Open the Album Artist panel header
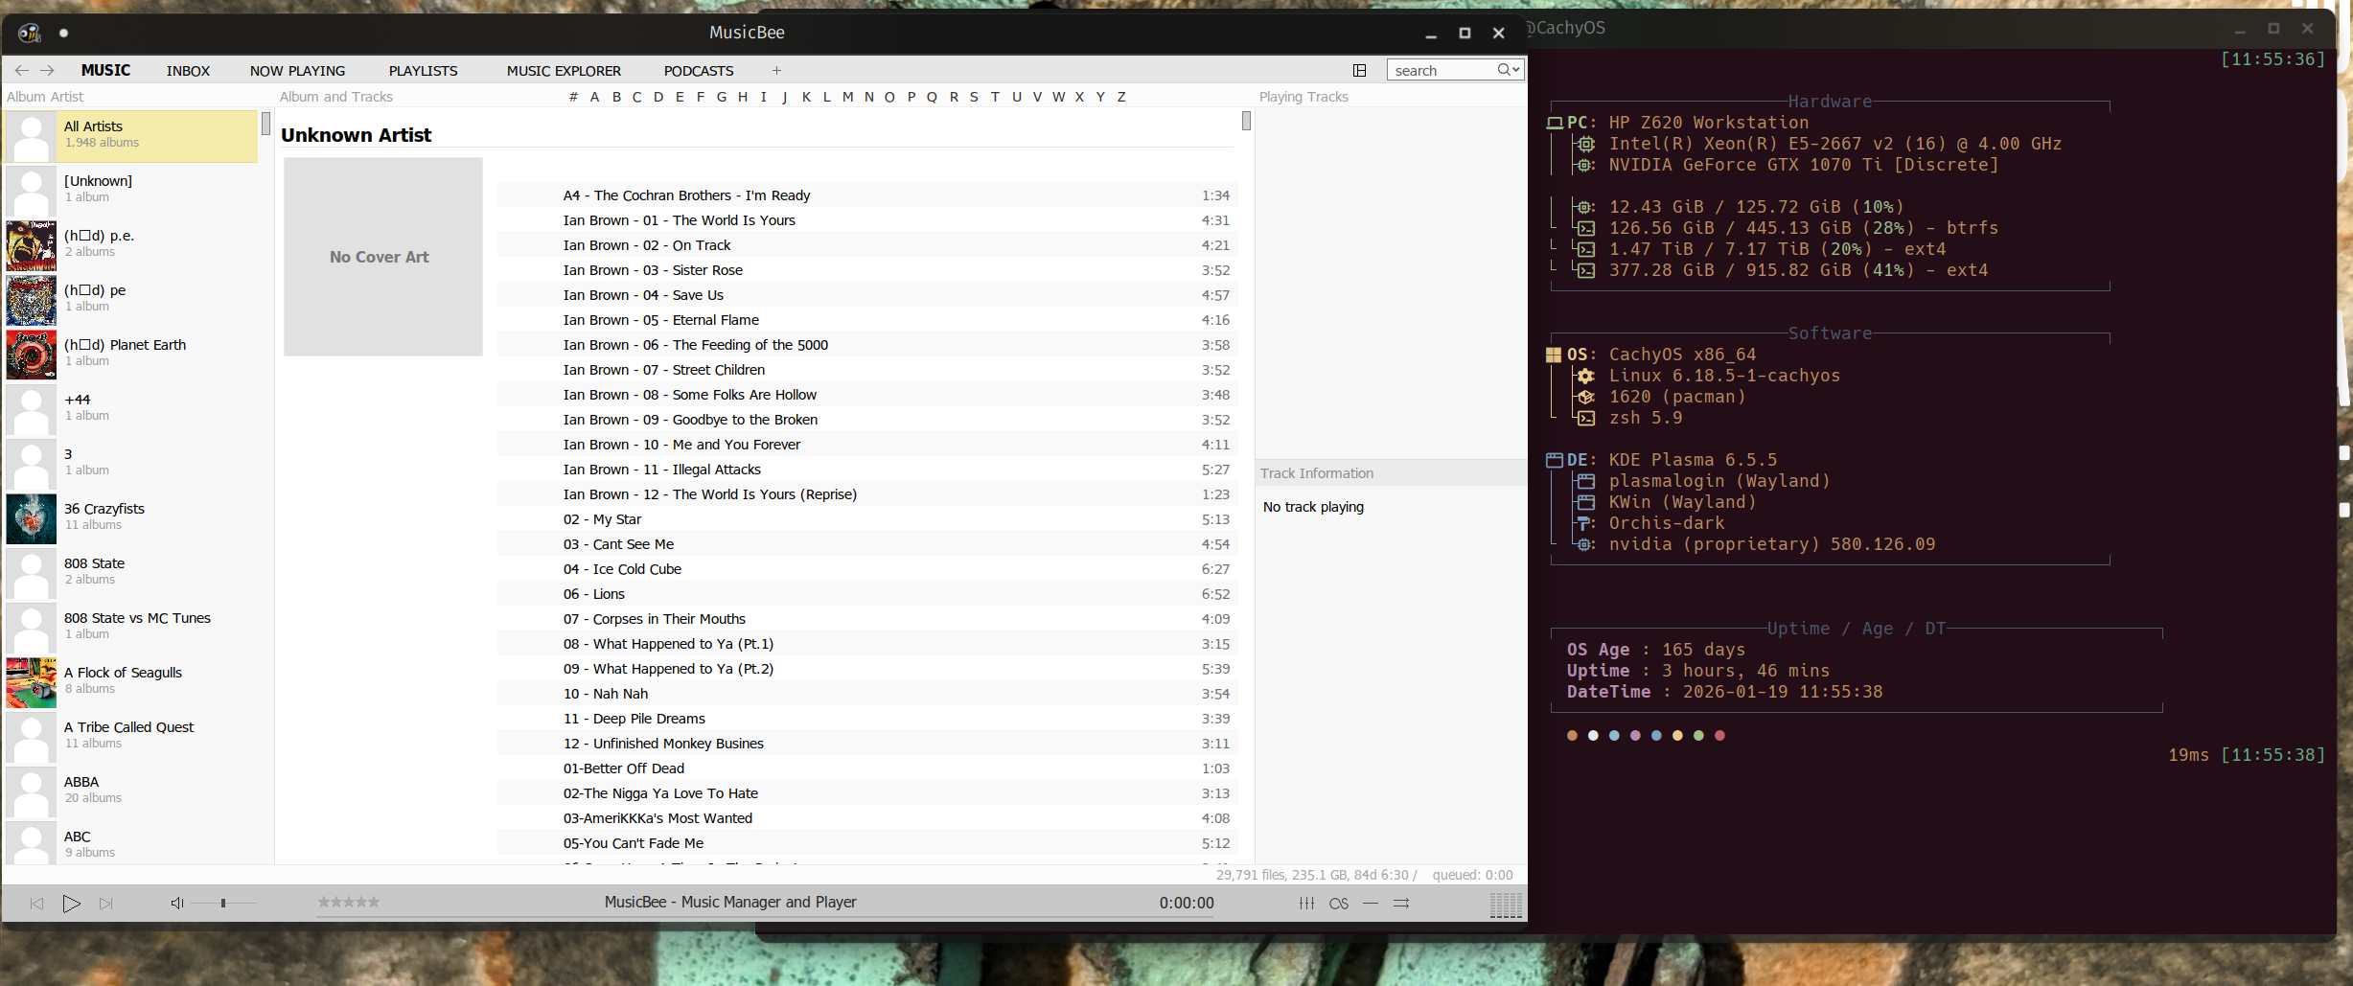Viewport: 2353px width, 986px height. [x=45, y=97]
